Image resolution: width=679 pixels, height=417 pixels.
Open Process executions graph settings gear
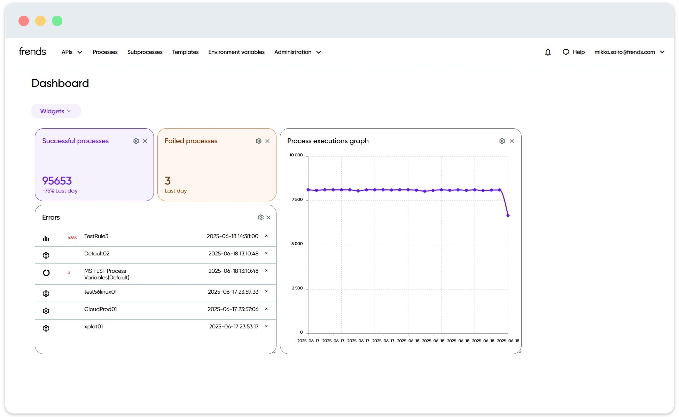(502, 141)
